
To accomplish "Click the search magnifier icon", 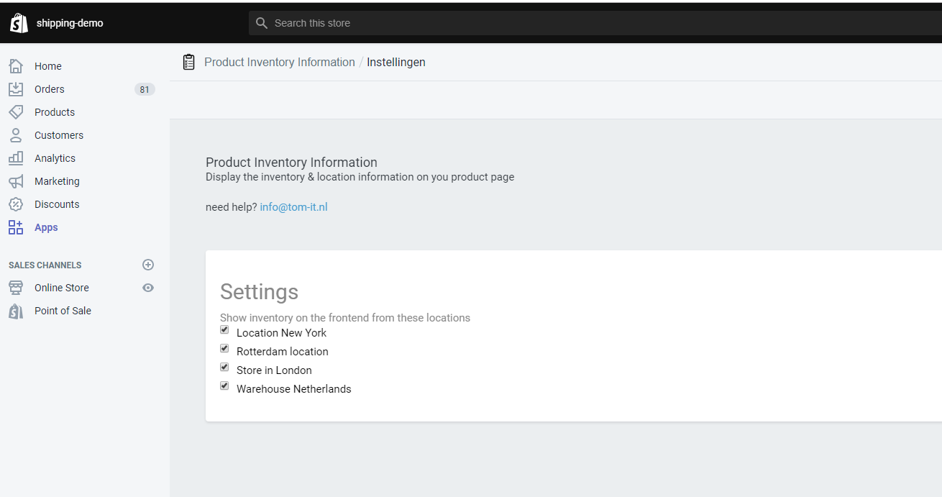I will point(262,23).
